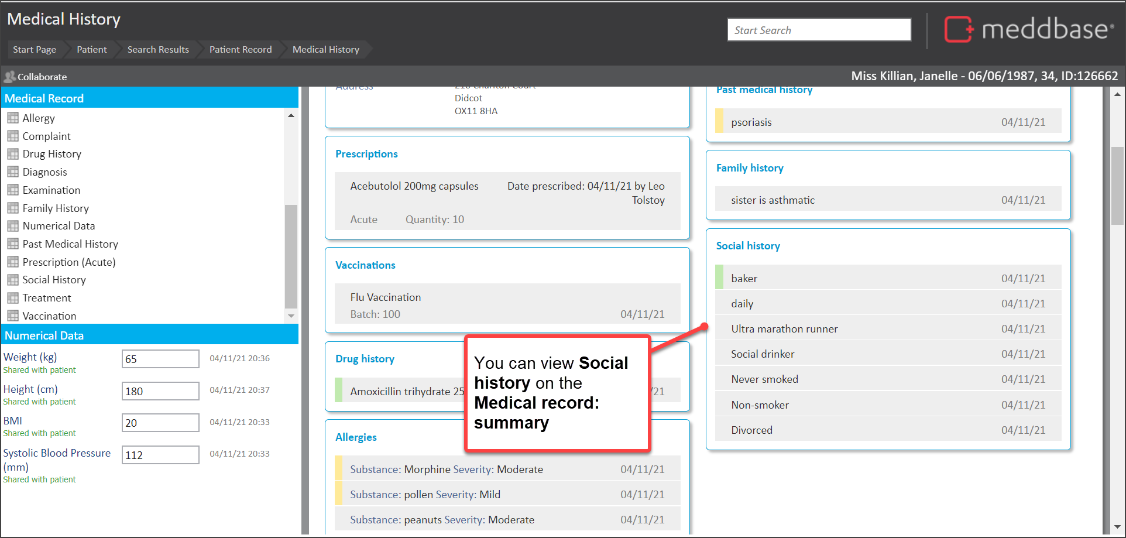Go to Search Results breadcrumb

pos(158,50)
